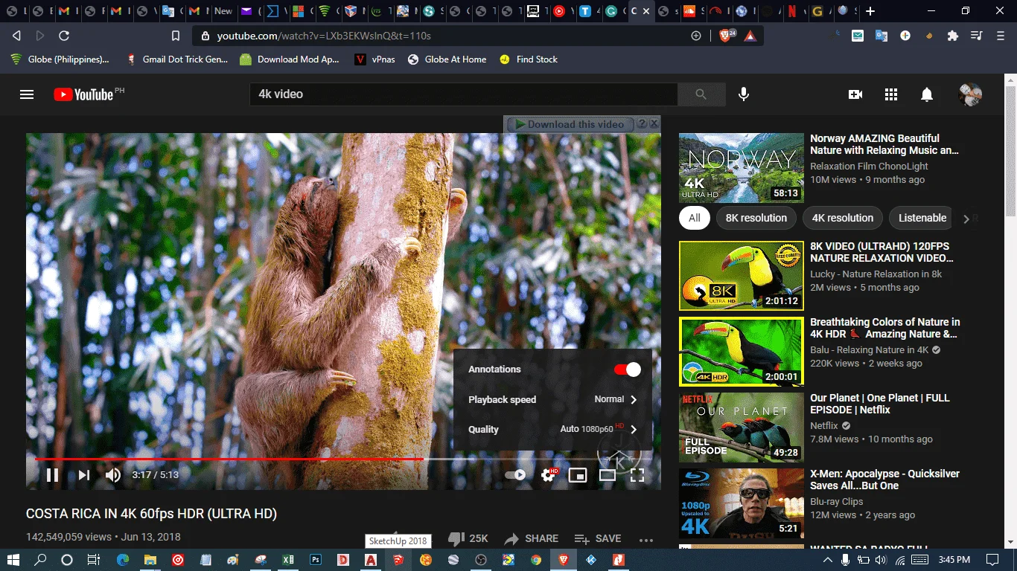Open the notifications bell
The height and width of the screenshot is (571, 1017).
pyautogui.click(x=927, y=94)
